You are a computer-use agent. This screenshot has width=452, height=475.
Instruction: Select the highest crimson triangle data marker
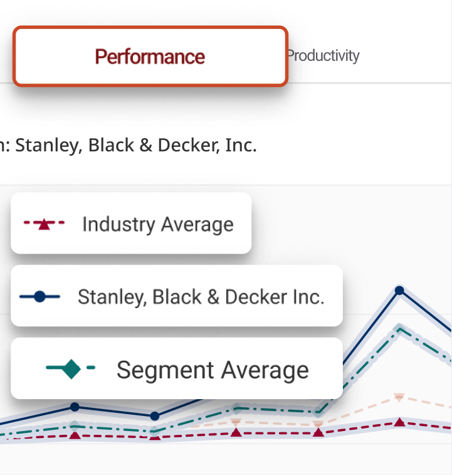(x=399, y=422)
